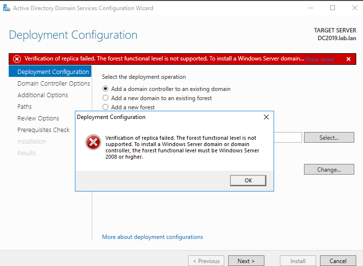Click the domain input field
The image size is (363, 266).
tap(288, 137)
